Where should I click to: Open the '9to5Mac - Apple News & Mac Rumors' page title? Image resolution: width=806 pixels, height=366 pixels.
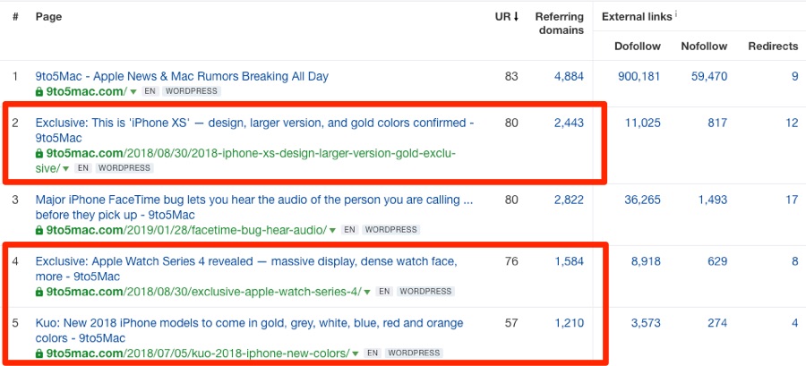[182, 76]
